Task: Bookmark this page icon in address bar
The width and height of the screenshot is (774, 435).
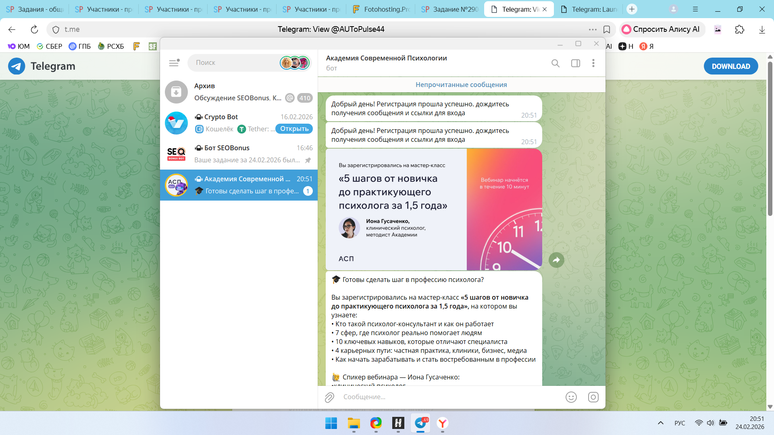Action: (x=606, y=29)
